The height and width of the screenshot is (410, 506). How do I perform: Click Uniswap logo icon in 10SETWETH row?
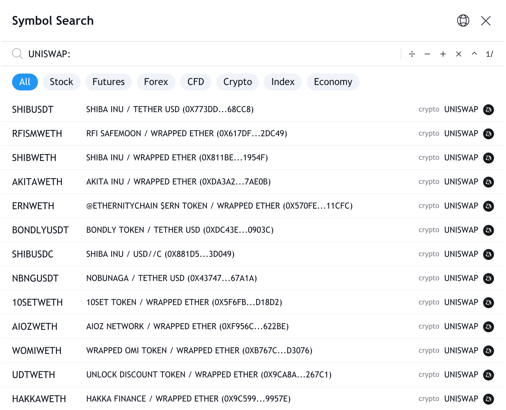489,302
